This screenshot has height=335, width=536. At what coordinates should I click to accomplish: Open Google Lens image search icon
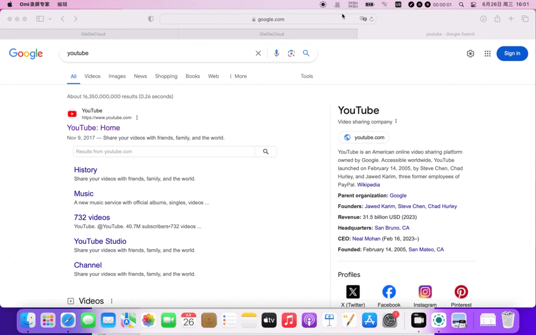coord(291,54)
